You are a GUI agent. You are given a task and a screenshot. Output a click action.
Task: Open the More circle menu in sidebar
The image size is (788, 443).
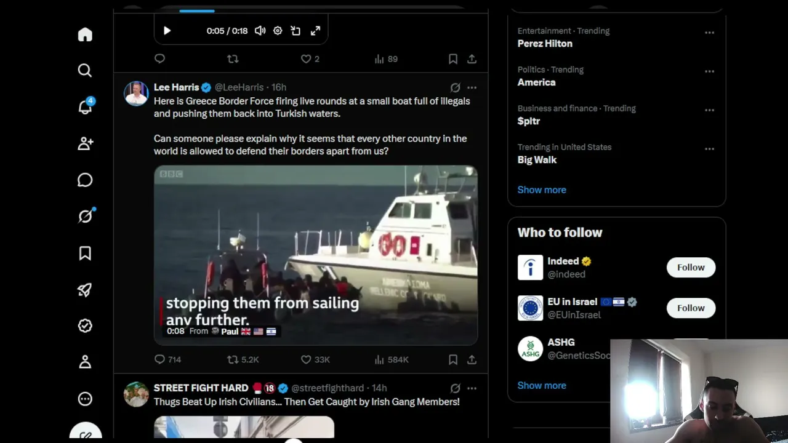point(85,399)
